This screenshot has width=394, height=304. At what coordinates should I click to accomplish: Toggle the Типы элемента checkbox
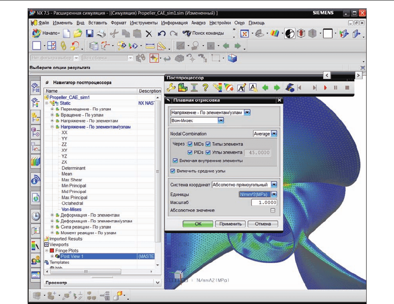(208, 144)
